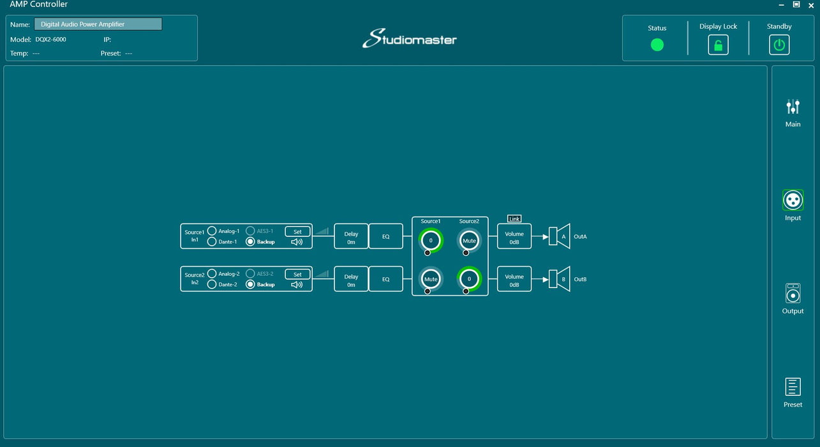This screenshot has width=820, height=447.
Task: Choose Analog-2 for Source2
Action: (212, 274)
